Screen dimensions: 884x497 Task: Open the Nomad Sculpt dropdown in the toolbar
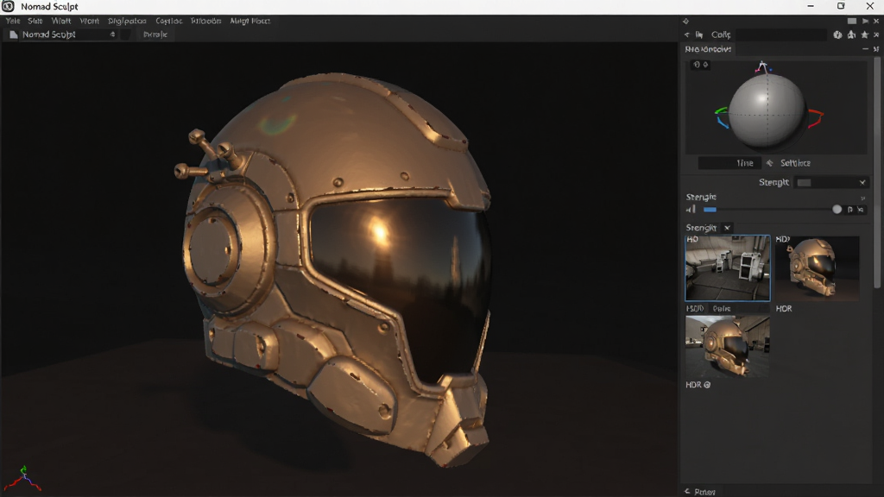68,35
